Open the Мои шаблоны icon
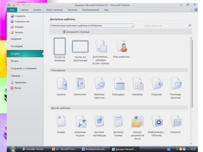 click(x=121, y=46)
